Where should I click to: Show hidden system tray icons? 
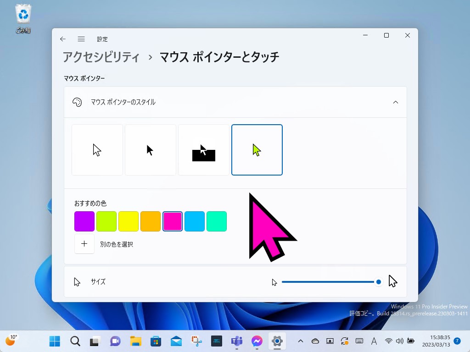(301, 341)
